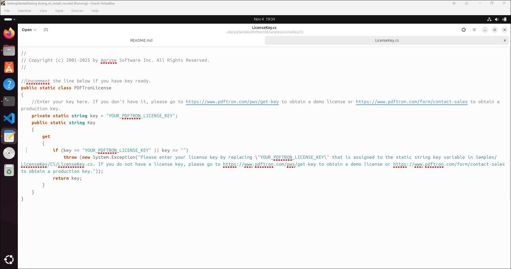Click the battery indicator in the top bar
Image resolution: width=511 pixels, height=269 pixels.
[504, 19]
